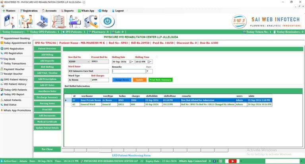Open the Masters menu
The height and width of the screenshot is (164, 305).
[9, 11]
